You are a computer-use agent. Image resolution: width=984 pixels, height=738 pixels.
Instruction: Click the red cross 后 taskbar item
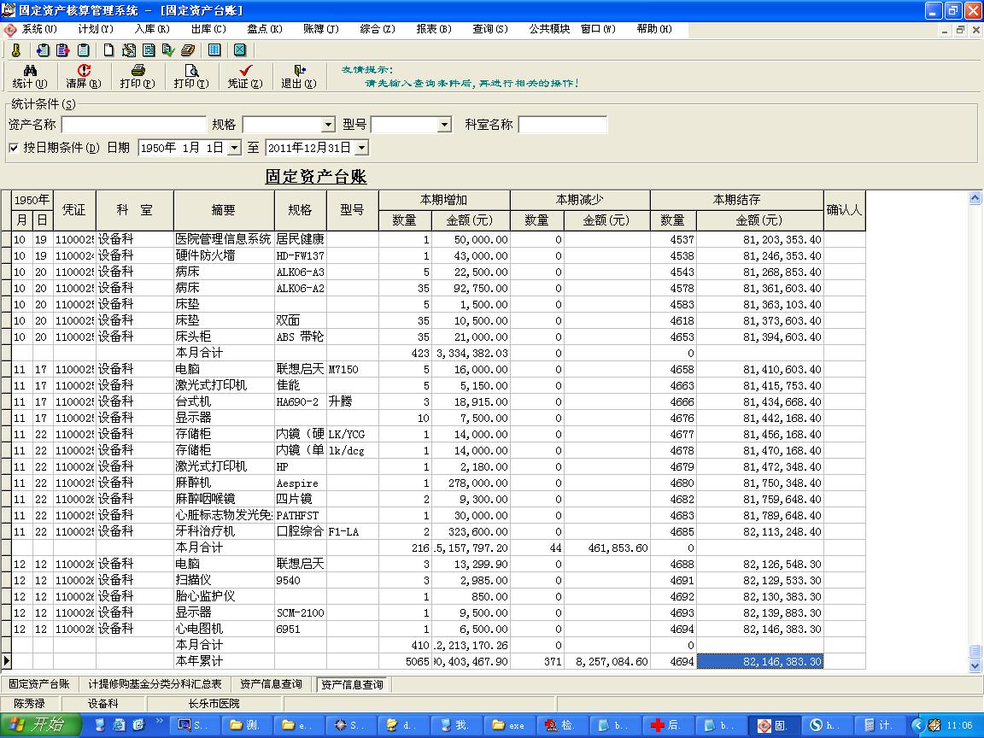pos(666,725)
